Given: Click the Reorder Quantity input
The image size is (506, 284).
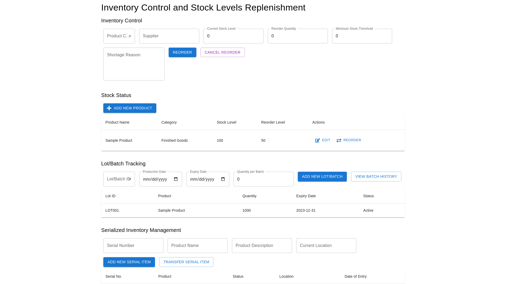Looking at the screenshot, I should click(x=298, y=36).
